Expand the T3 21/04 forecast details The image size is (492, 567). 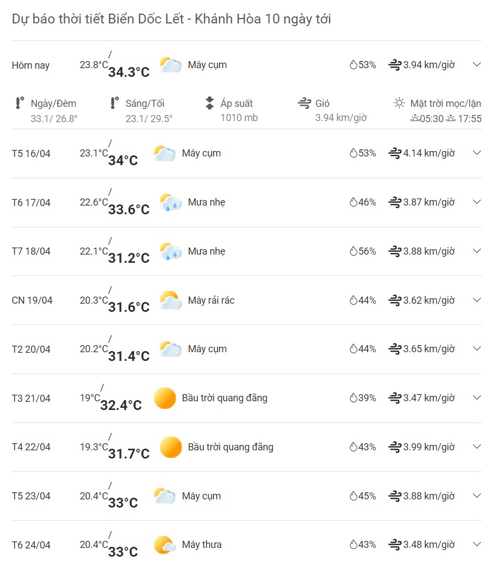coord(477,397)
